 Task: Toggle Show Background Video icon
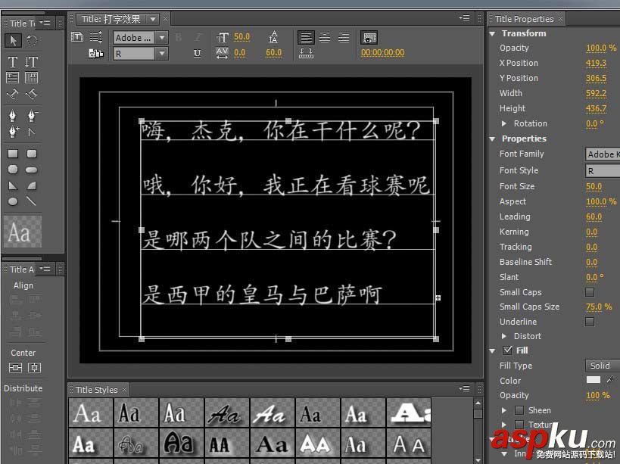click(369, 37)
